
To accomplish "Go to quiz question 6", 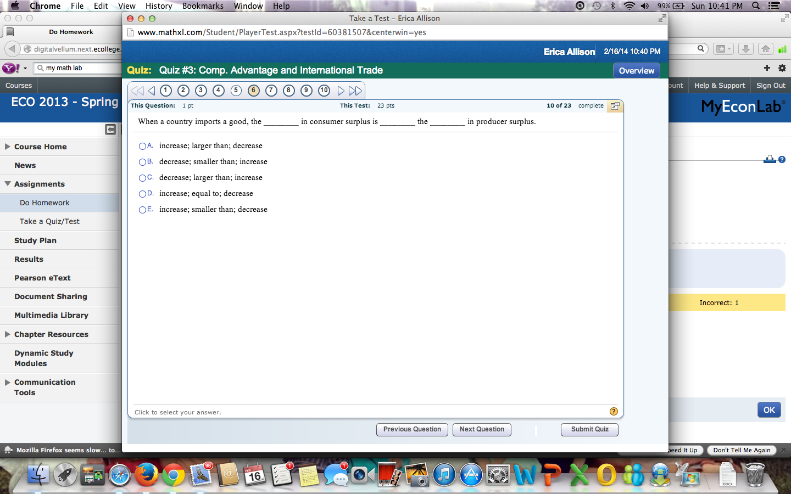I will click(x=254, y=91).
